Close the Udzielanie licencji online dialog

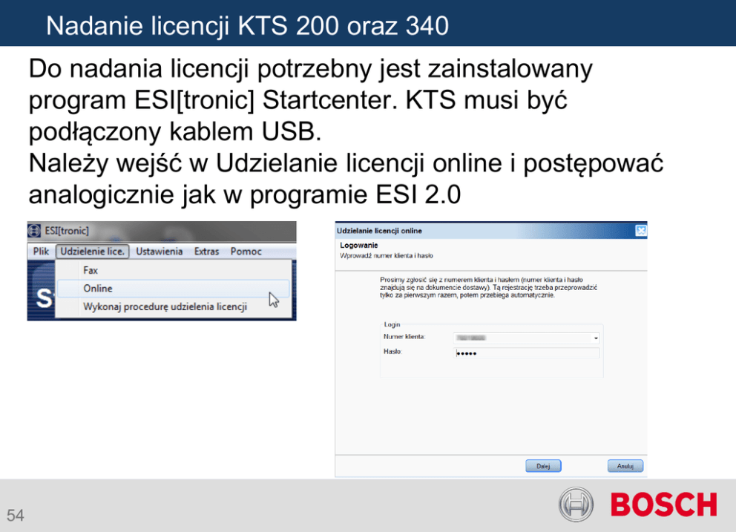(x=640, y=231)
